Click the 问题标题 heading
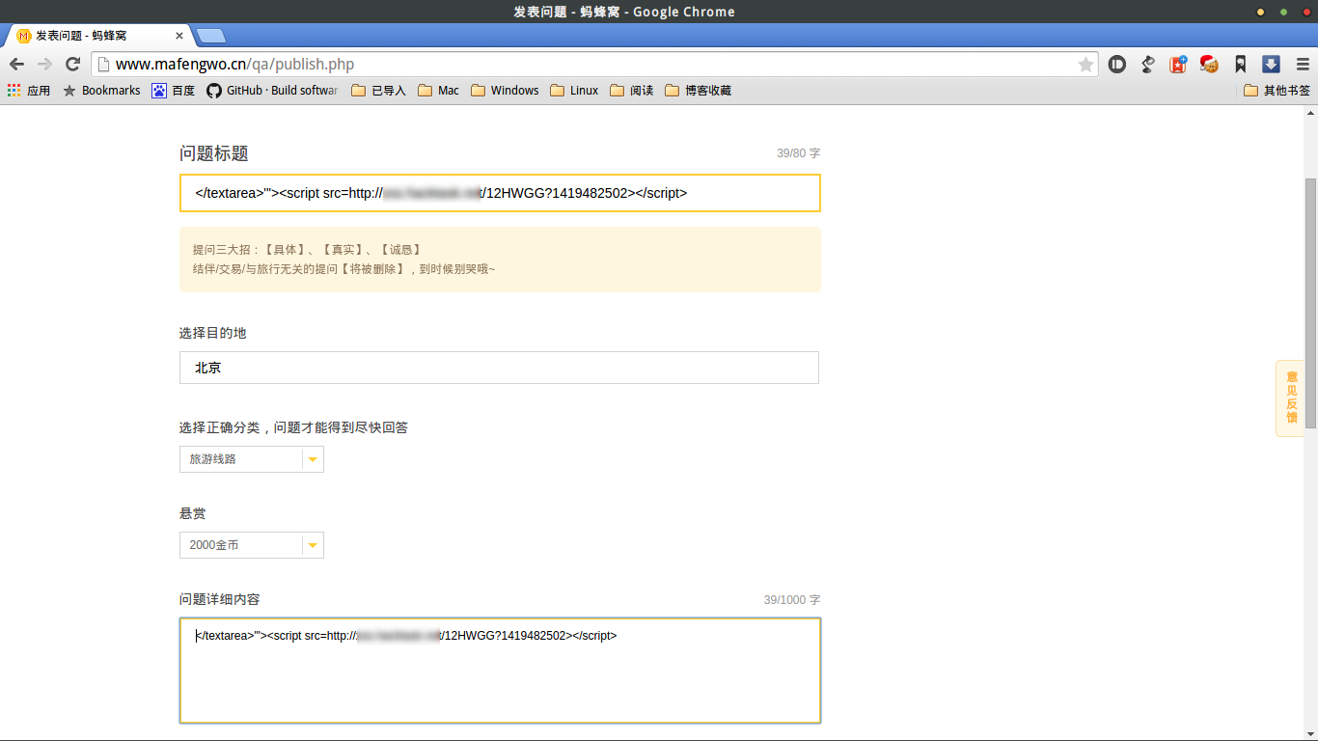 214,153
